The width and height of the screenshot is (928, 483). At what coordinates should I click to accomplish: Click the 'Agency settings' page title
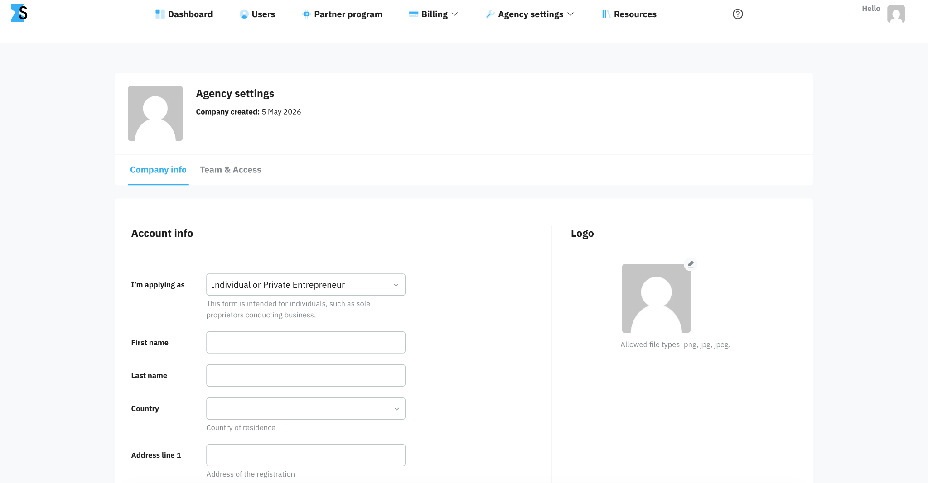click(235, 93)
